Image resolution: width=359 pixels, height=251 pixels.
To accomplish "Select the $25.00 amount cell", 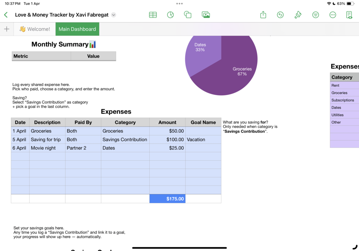I will pyautogui.click(x=168, y=148).
